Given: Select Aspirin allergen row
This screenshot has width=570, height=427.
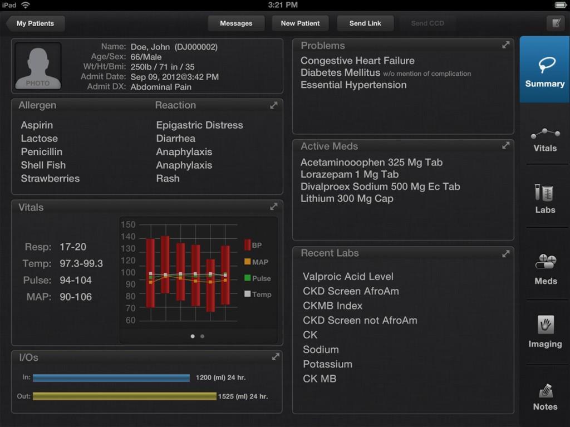Looking at the screenshot, I should coord(37,125).
